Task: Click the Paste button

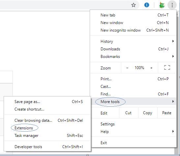Action: pyautogui.click(x=167, y=113)
